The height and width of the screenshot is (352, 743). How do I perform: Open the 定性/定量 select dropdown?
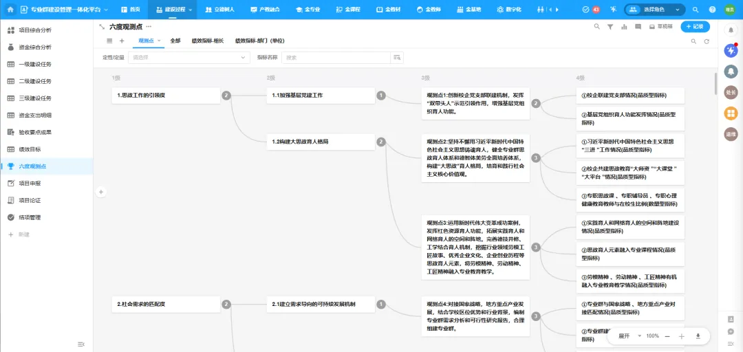click(x=189, y=58)
